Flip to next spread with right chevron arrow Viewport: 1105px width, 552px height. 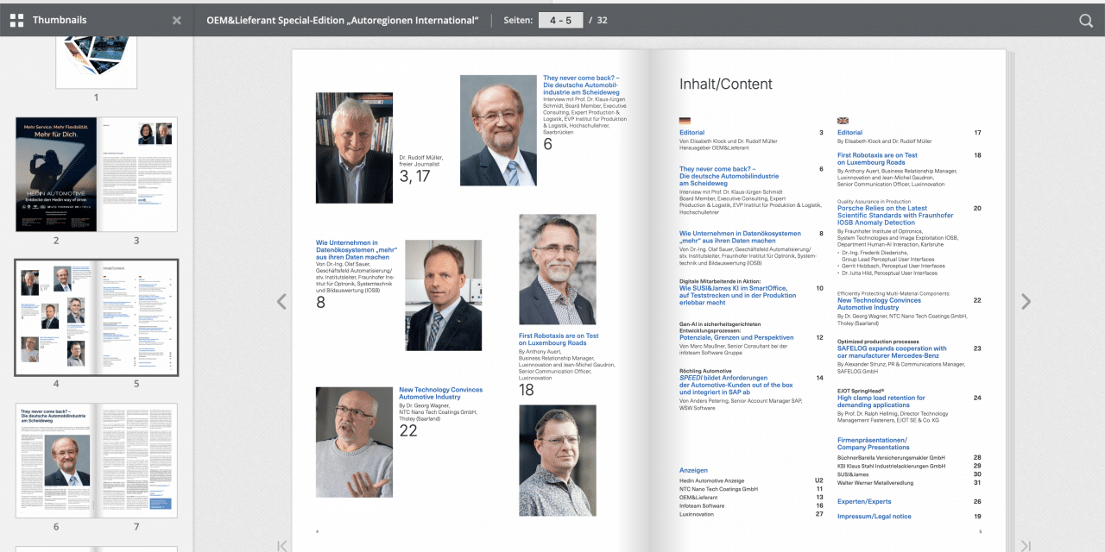pos(1026,301)
